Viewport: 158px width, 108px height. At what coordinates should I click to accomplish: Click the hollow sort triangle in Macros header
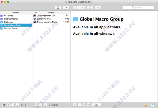tap(66, 12)
